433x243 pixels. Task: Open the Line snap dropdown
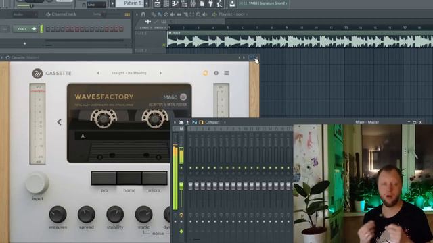95,5
